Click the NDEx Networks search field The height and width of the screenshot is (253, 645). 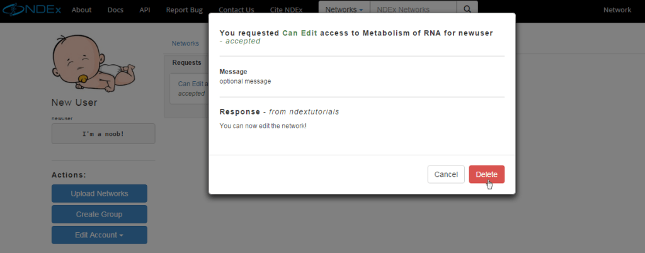click(x=413, y=9)
